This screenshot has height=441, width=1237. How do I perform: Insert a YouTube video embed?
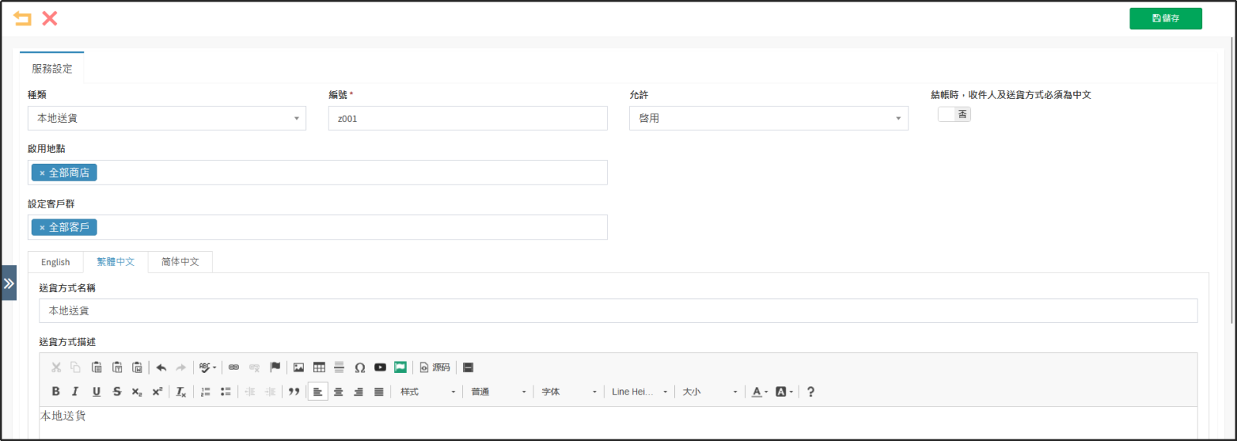tap(380, 368)
